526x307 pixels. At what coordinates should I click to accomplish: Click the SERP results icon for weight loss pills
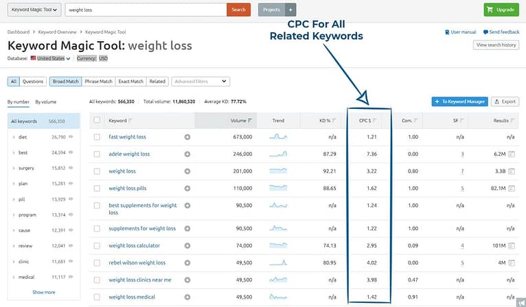512,188
